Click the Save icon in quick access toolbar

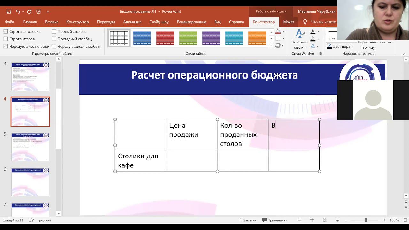click(x=9, y=11)
